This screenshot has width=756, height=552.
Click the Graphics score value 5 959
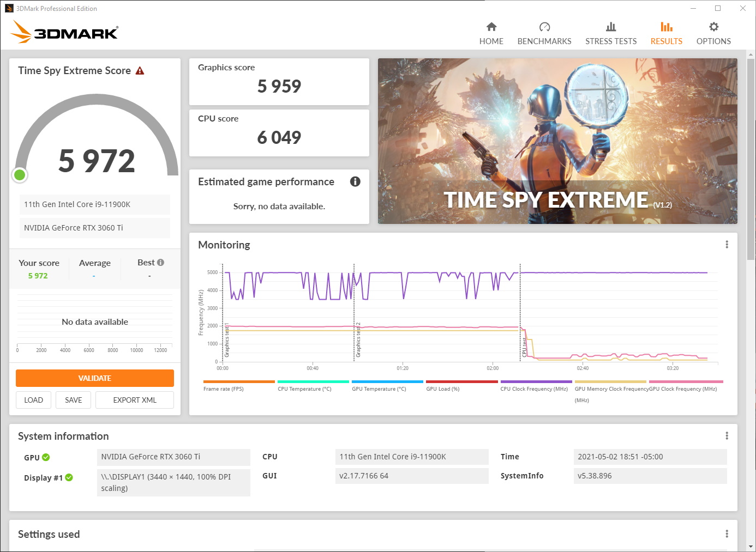pos(279,86)
